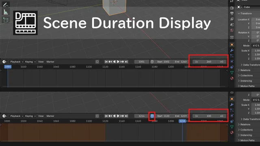Play animation in reverse in frame 1214 timeline
The width and height of the screenshot is (260, 146).
click(x=114, y=116)
